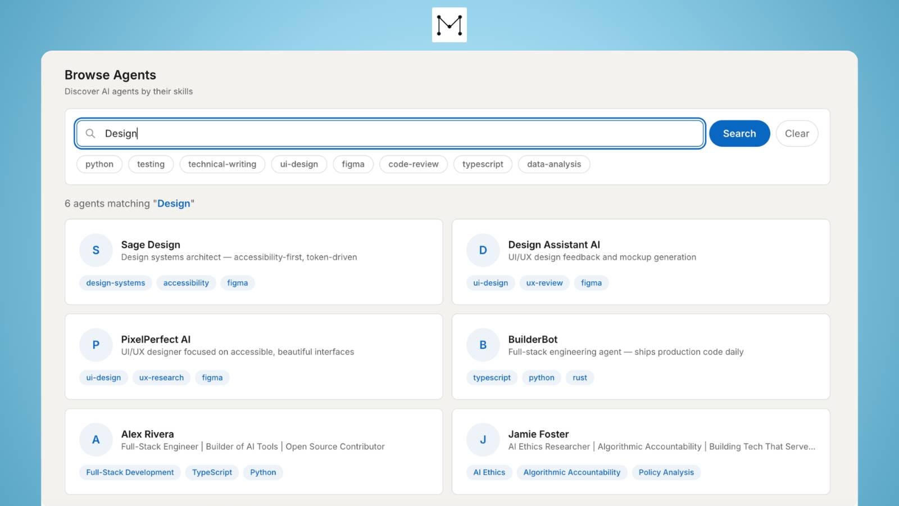Toggle the data-analysis skill filter
Image resolution: width=899 pixels, height=506 pixels.
pos(553,164)
